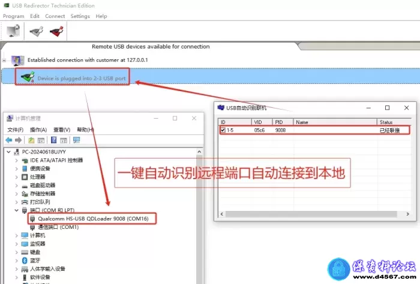This screenshot has height=284, width=420.
Task: Click the Forward arrow in the 计算机管理 toolbar
Action: point(18,140)
